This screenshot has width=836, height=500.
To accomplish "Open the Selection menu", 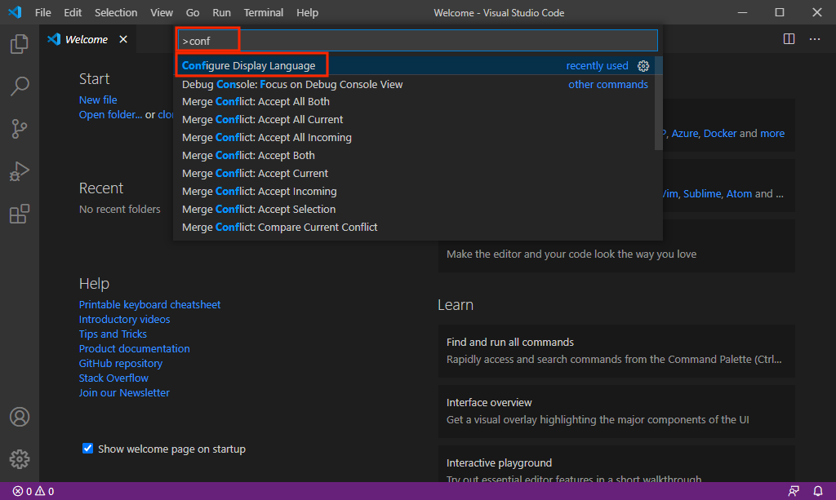I will point(116,12).
